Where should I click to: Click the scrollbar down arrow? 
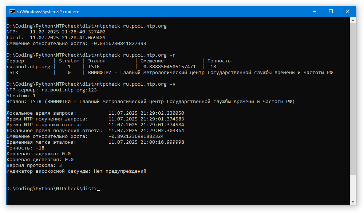353,201
